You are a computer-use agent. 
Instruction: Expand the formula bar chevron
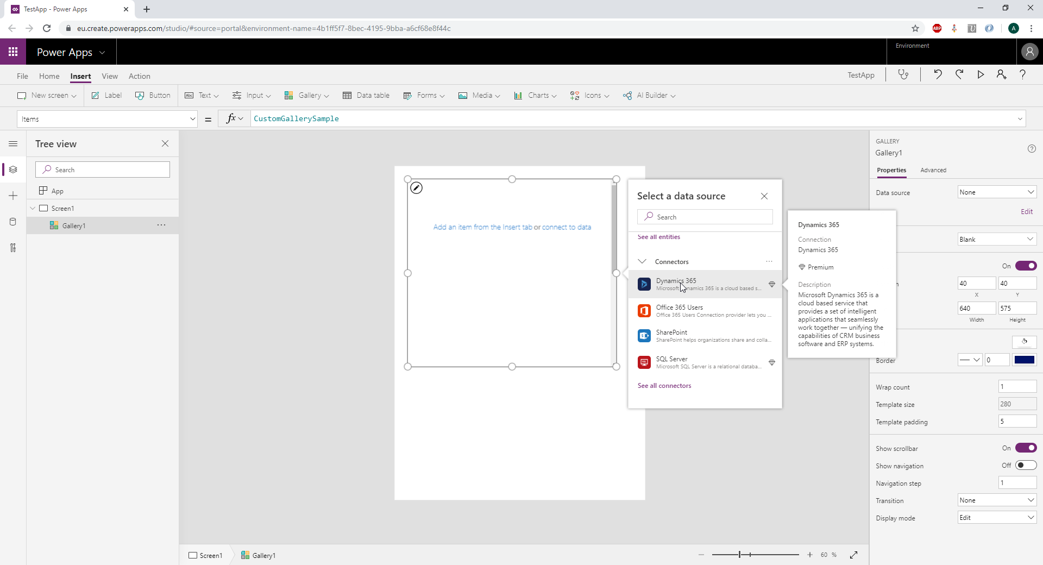coord(1020,119)
